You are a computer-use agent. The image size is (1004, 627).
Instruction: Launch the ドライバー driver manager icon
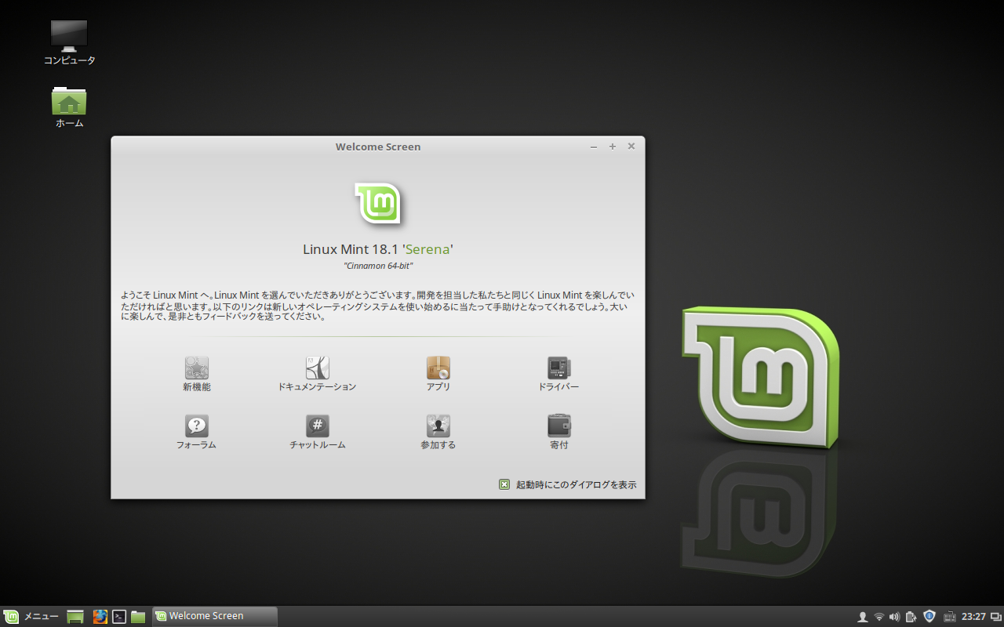(558, 368)
